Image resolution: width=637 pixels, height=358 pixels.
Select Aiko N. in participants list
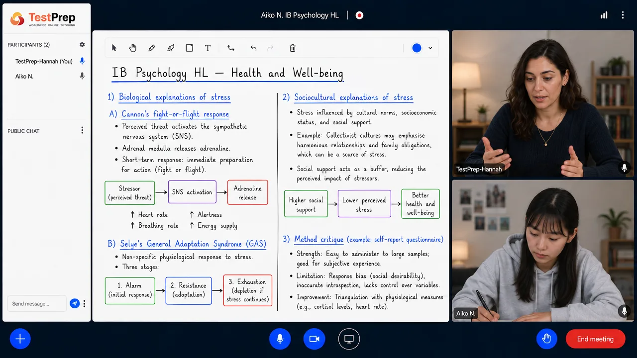24,76
